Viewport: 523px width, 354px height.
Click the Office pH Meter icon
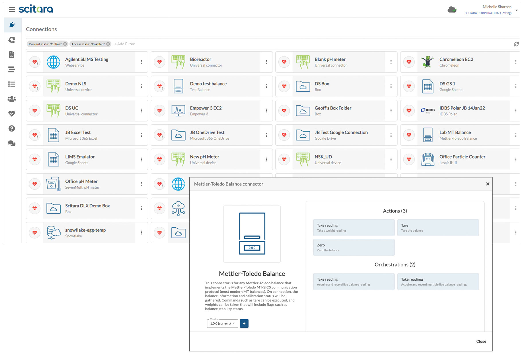pyautogui.click(x=53, y=184)
